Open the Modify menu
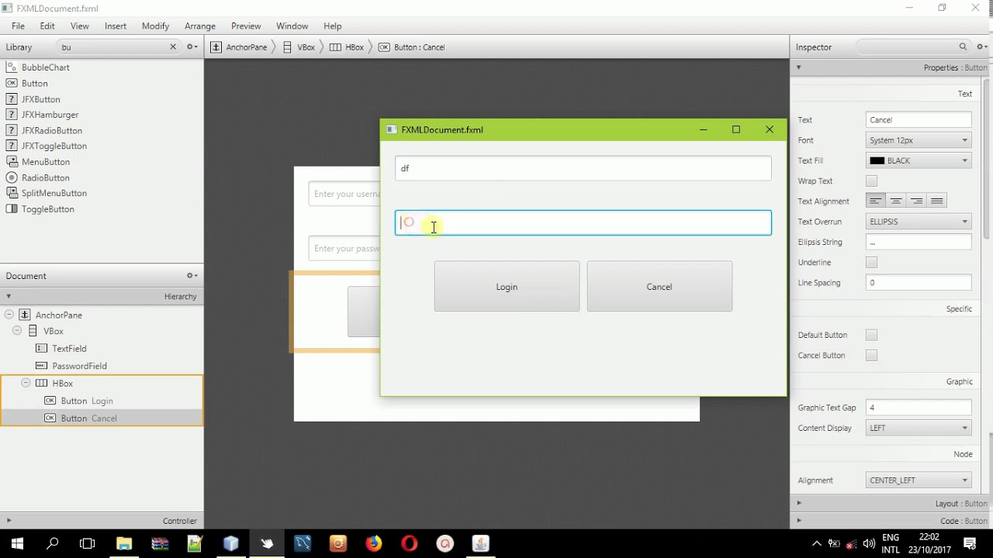The width and height of the screenshot is (993, 558). [155, 26]
